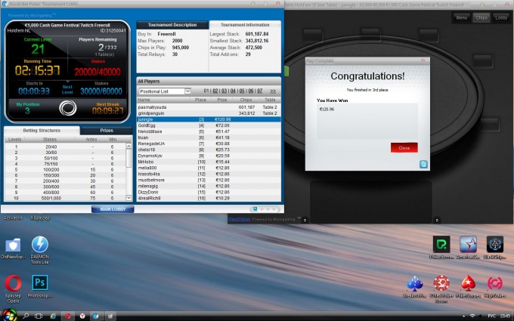This screenshot has width=514, height=321.
Task: Switch to the blue poker client taskbar icon
Action: [x=96, y=316]
